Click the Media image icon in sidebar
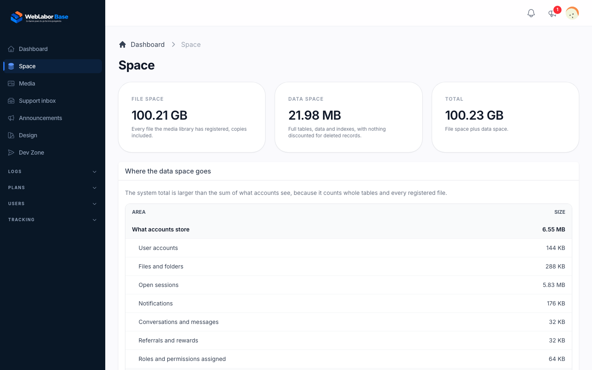The width and height of the screenshot is (592, 370). (11, 83)
